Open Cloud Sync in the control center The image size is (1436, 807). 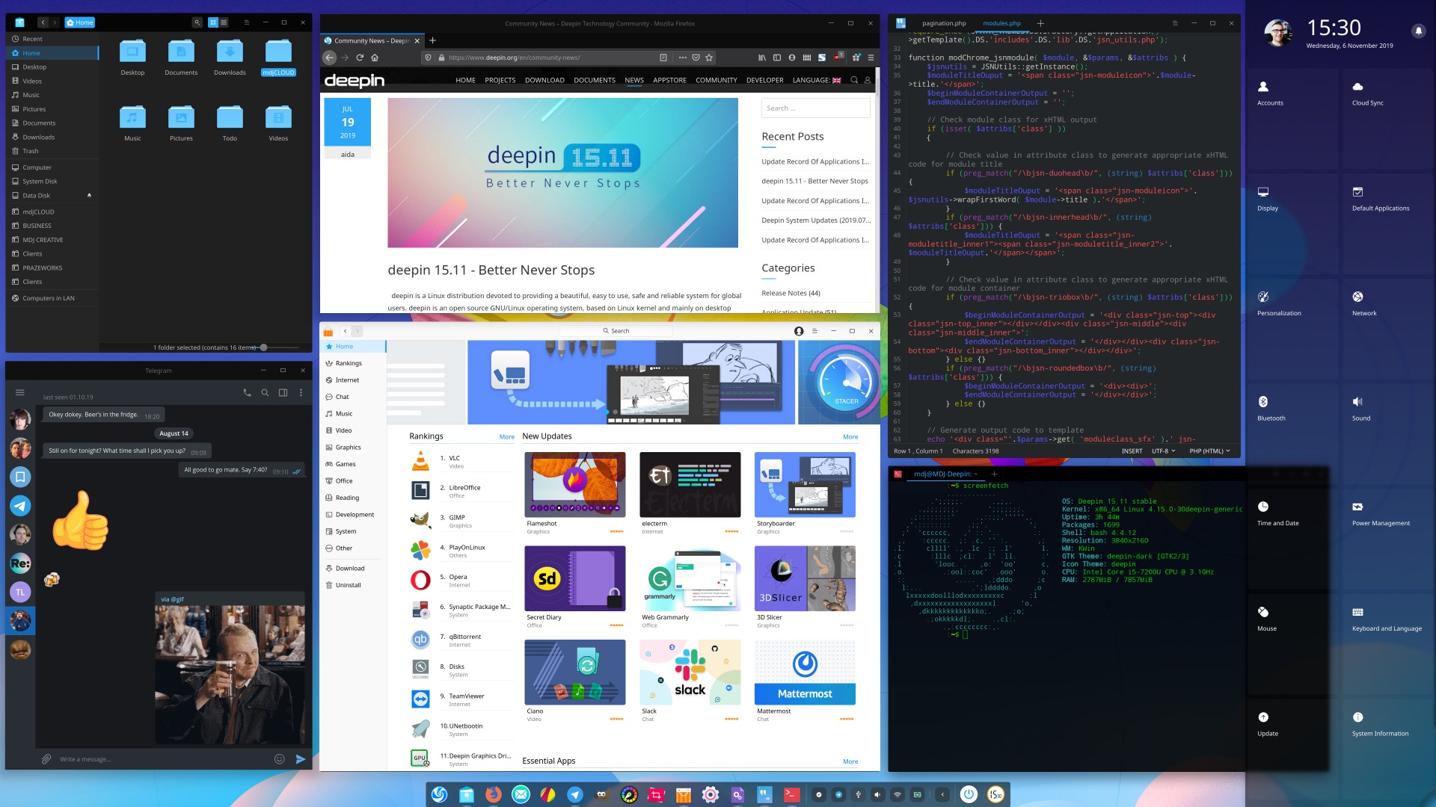coord(1367,93)
